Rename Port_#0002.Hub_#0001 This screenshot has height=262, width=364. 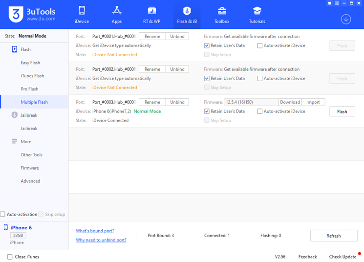click(152, 69)
